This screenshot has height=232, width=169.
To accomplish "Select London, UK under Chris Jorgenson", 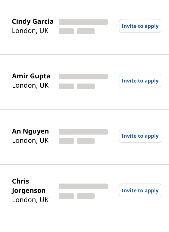I will (30, 200).
